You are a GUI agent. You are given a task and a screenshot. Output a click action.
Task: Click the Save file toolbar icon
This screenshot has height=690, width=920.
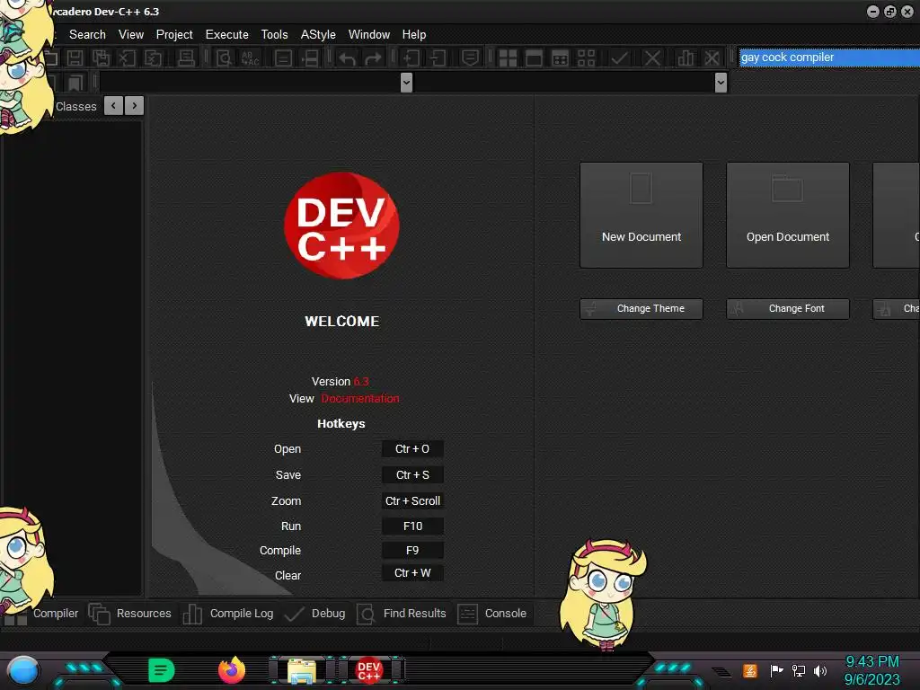75,58
